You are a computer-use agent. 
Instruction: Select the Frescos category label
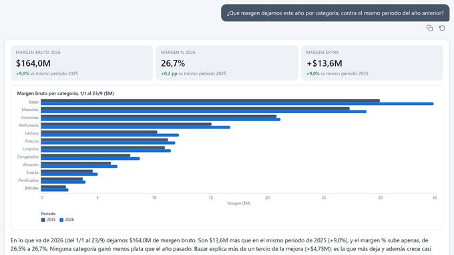[32, 141]
